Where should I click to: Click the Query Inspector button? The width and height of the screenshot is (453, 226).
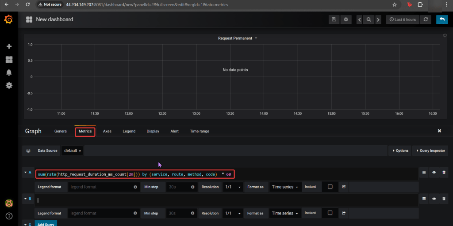pos(431,151)
